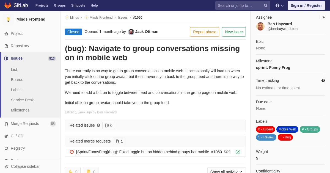Click the thumbs down reaction button

click(90, 170)
